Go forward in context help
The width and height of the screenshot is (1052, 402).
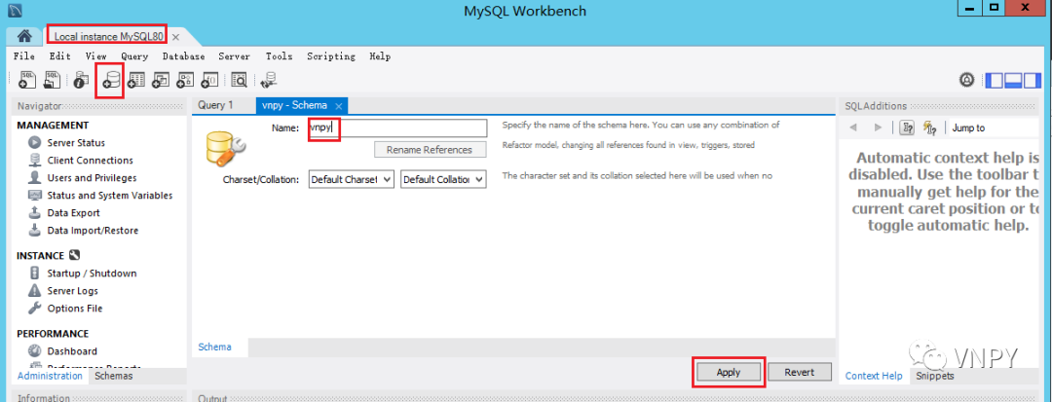tap(878, 128)
